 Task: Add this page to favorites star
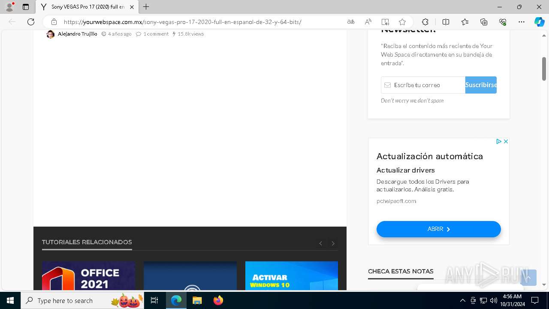click(402, 22)
